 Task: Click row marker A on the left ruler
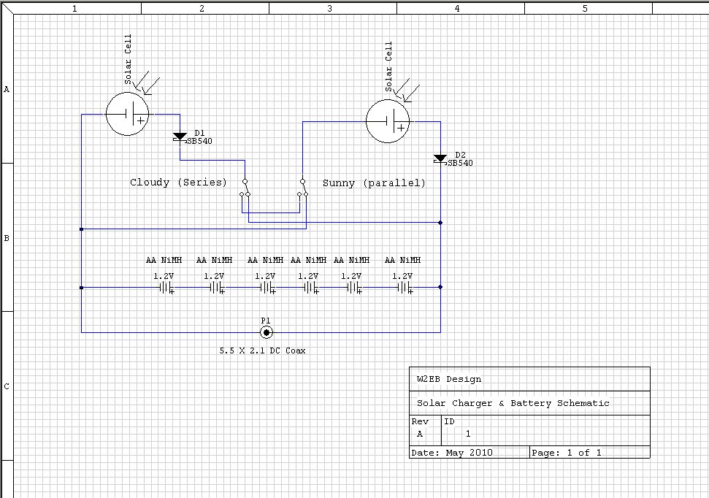click(x=7, y=90)
